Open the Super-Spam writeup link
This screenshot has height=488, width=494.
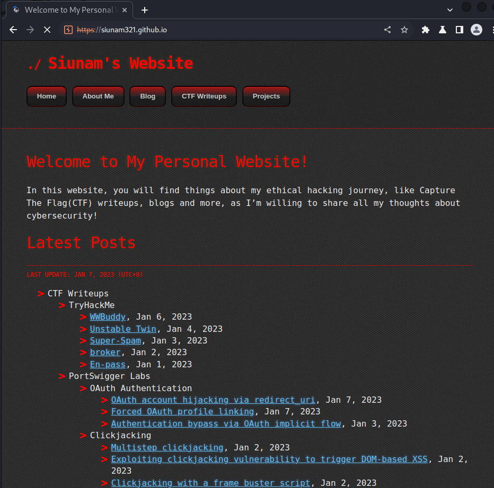coord(116,341)
